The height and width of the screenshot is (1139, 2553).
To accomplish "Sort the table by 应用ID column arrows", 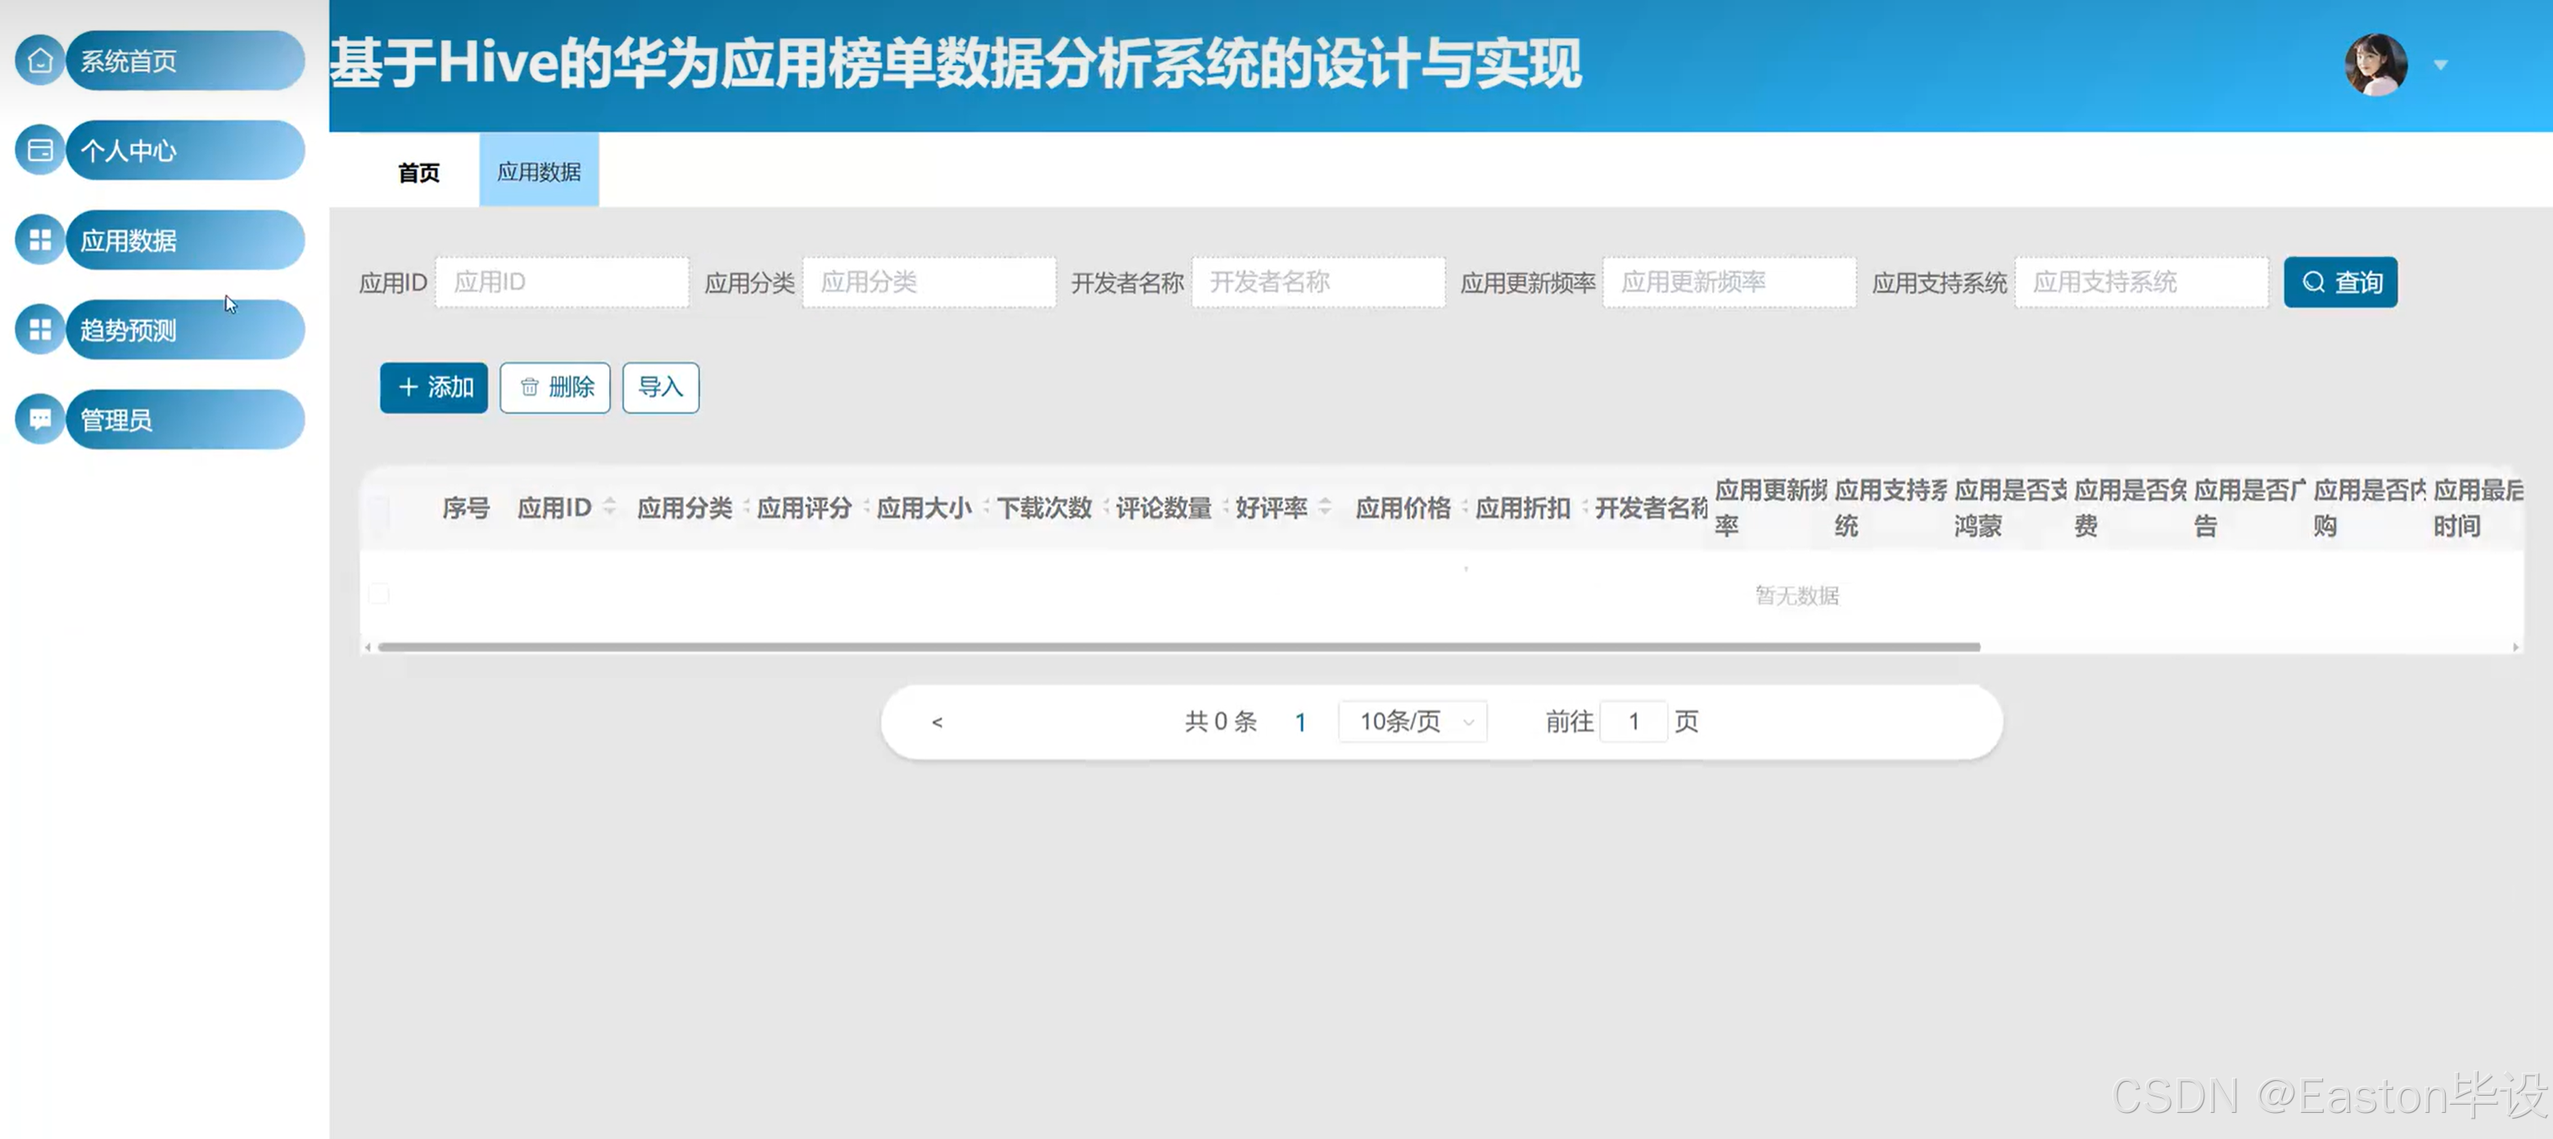I will pos(609,507).
